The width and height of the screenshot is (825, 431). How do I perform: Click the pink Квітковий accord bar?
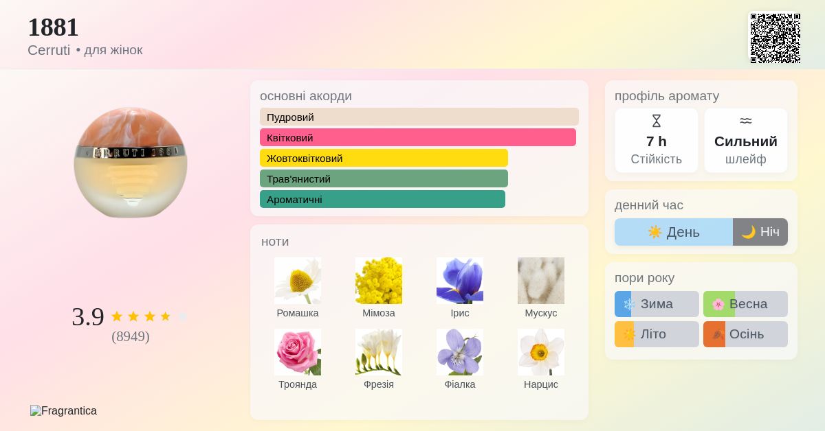pos(418,137)
